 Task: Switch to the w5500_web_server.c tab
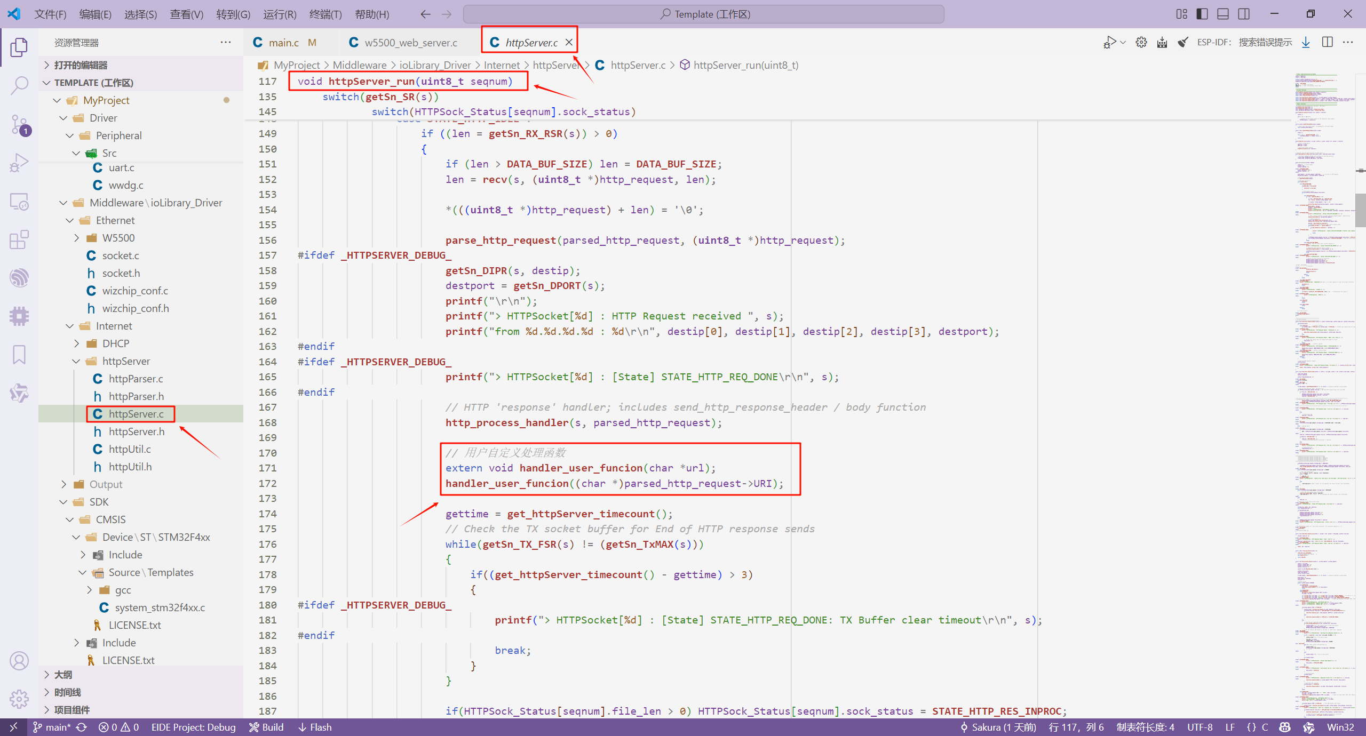click(410, 43)
